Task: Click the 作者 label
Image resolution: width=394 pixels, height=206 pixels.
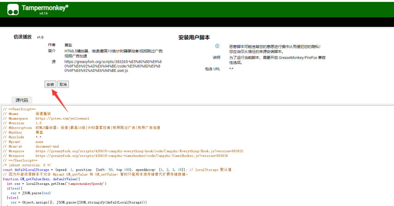Action: tap(52, 45)
